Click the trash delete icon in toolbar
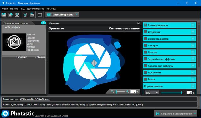The image size is (201, 118). point(25,15)
